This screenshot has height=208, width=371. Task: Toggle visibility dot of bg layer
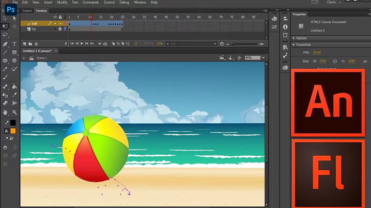(x=55, y=29)
